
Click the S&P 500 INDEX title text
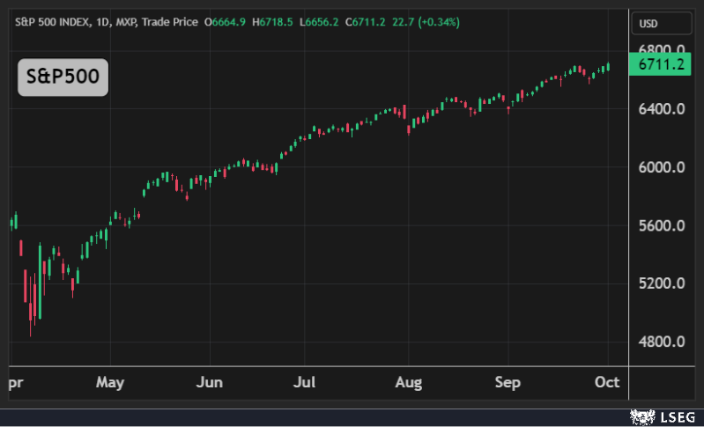pos(54,21)
